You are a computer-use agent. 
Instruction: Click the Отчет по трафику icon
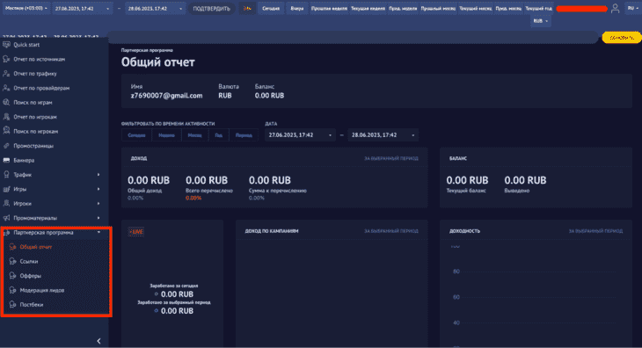pyautogui.click(x=6, y=74)
